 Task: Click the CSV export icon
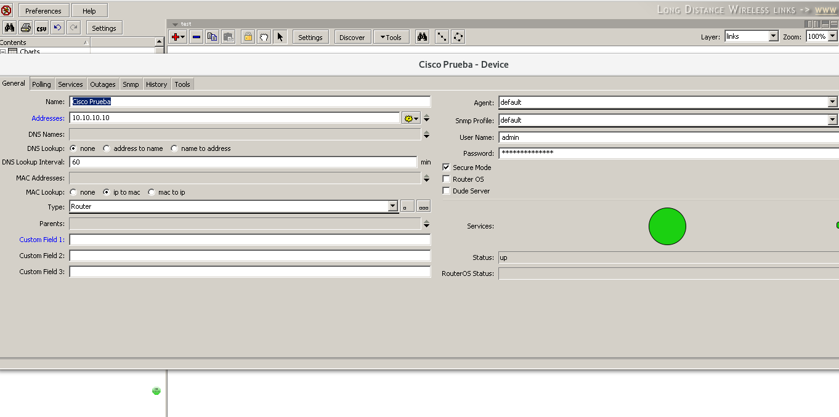pos(41,28)
